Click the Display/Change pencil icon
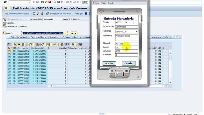204x115 pixels. [x=38, y=13]
